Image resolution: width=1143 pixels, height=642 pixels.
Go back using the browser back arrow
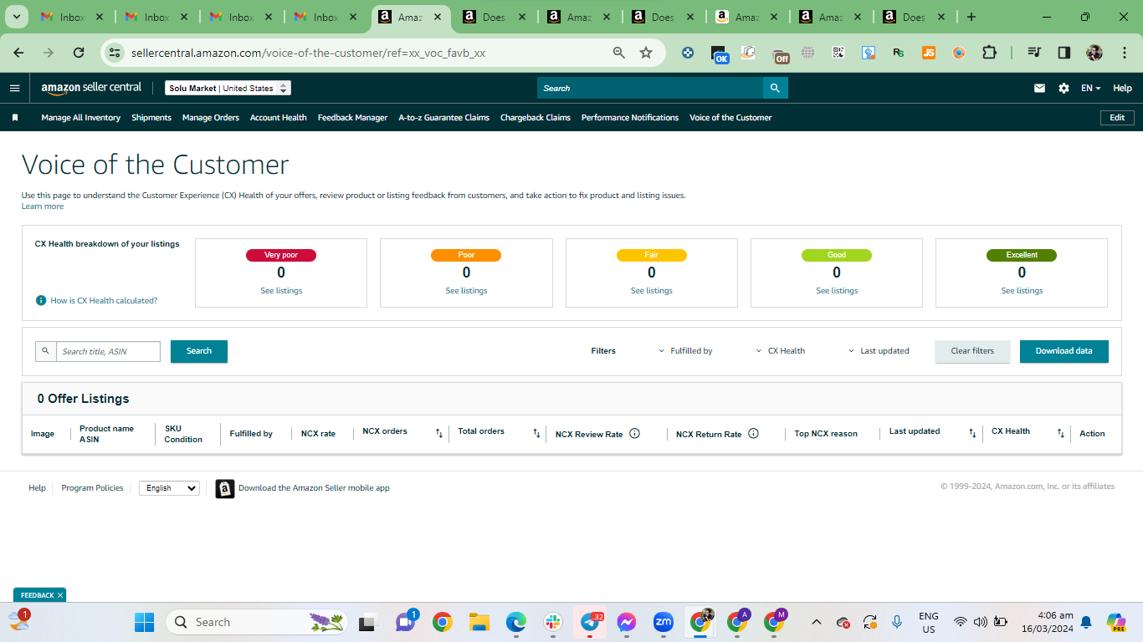click(18, 53)
